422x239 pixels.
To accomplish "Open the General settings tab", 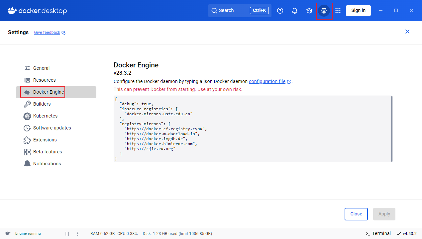I will click(x=41, y=68).
